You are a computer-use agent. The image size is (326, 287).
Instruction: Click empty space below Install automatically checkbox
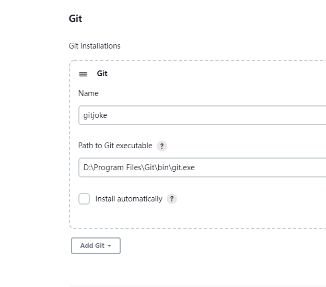click(157, 217)
